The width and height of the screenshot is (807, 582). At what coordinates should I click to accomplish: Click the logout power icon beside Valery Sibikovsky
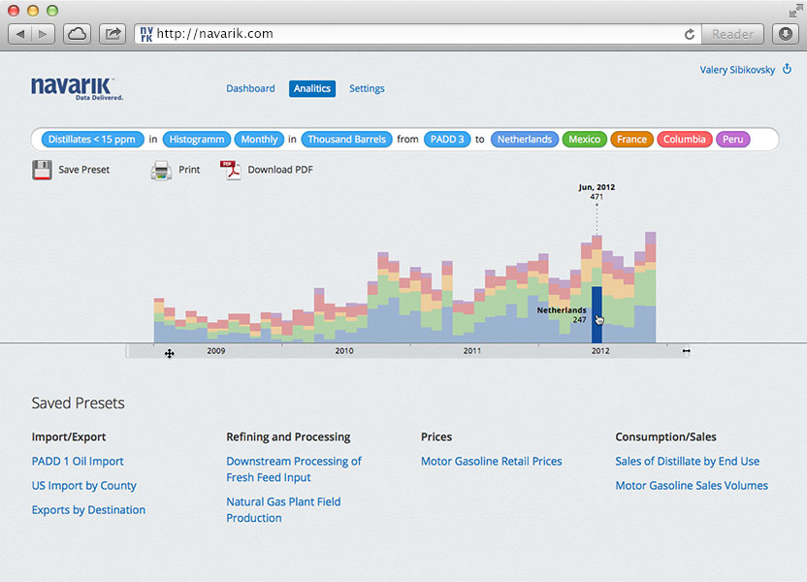[787, 69]
